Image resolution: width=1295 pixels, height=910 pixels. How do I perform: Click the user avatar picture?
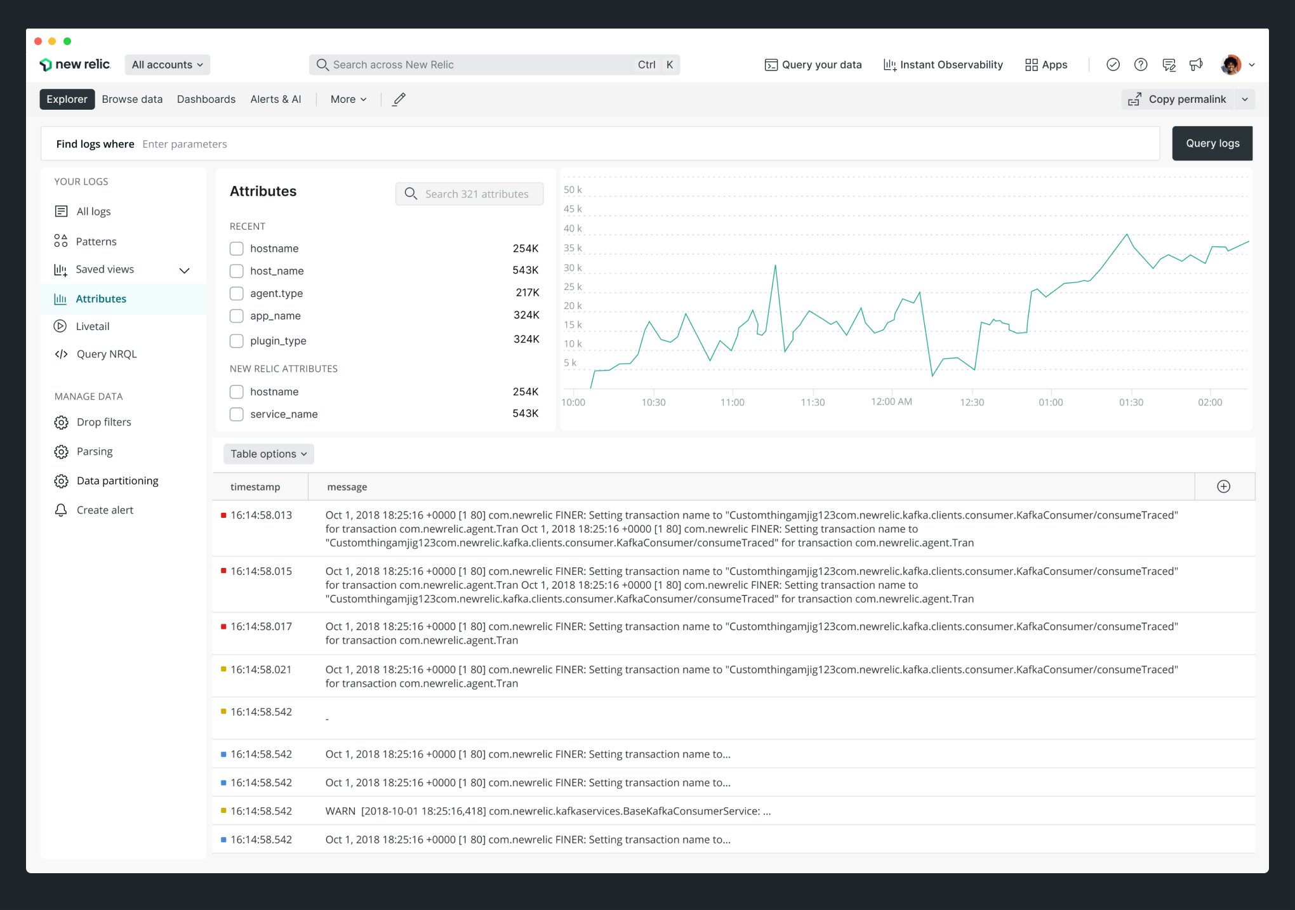click(x=1231, y=65)
